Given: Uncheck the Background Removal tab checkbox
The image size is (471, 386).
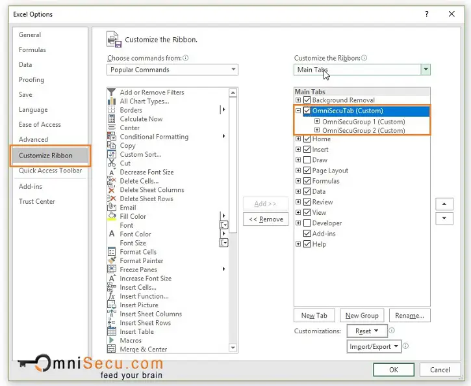Looking at the screenshot, I should tap(307, 100).
